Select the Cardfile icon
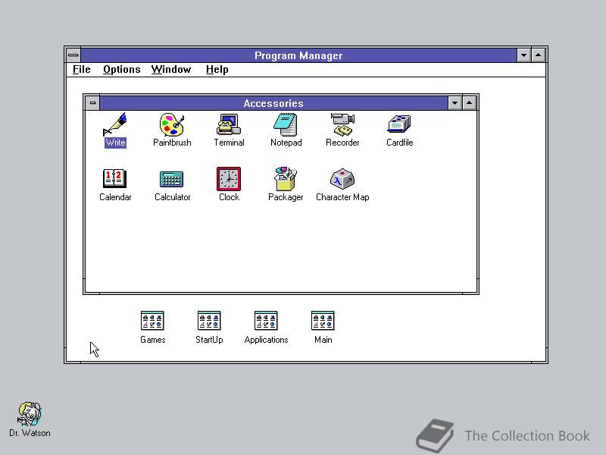Viewport: 606px width, 455px height. [x=399, y=124]
